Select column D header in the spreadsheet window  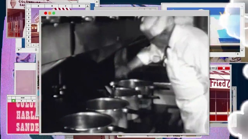pyautogui.click(x=79, y=6)
